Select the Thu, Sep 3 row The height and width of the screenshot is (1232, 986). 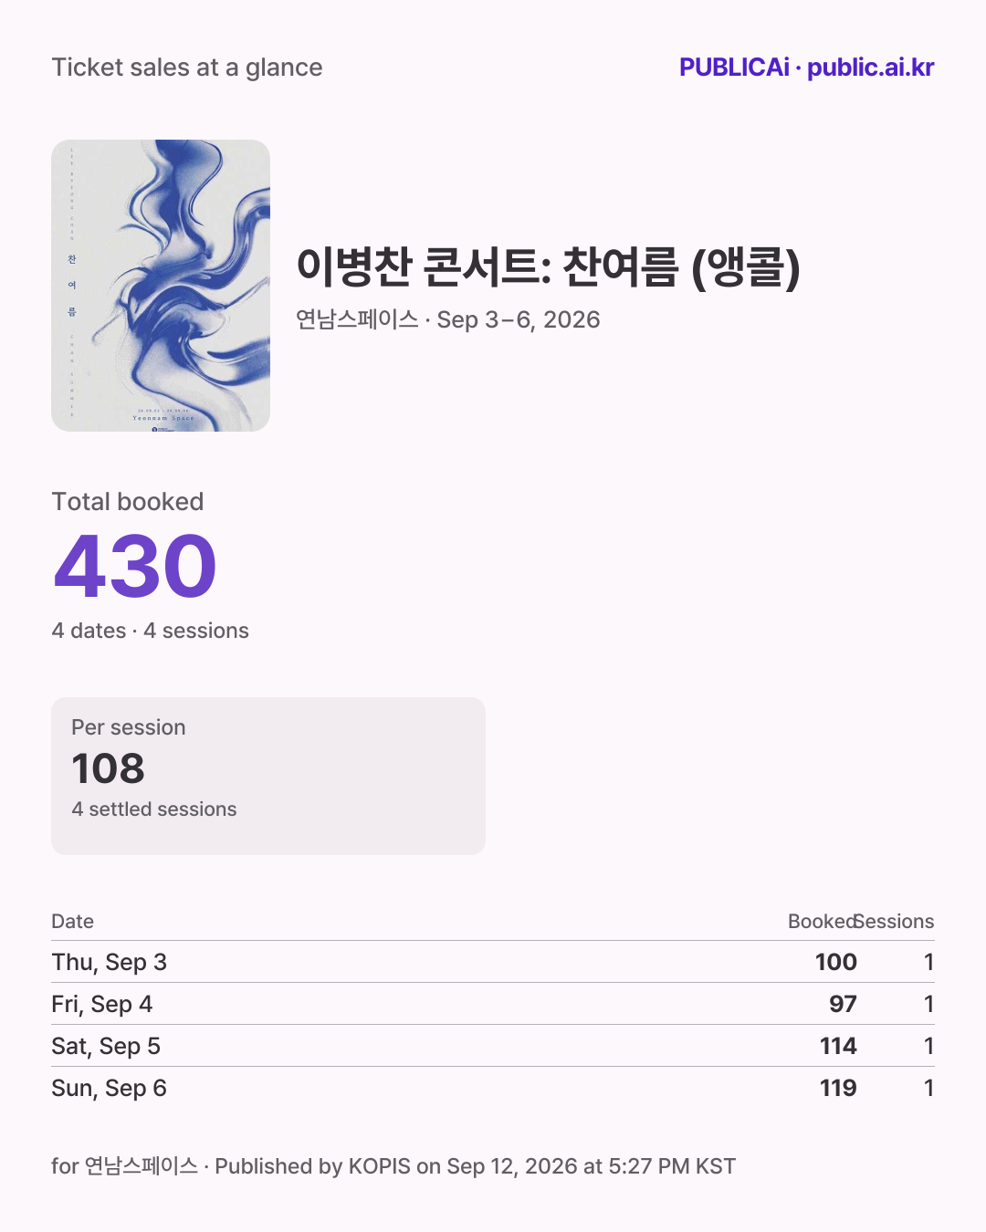pyautogui.click(x=493, y=962)
